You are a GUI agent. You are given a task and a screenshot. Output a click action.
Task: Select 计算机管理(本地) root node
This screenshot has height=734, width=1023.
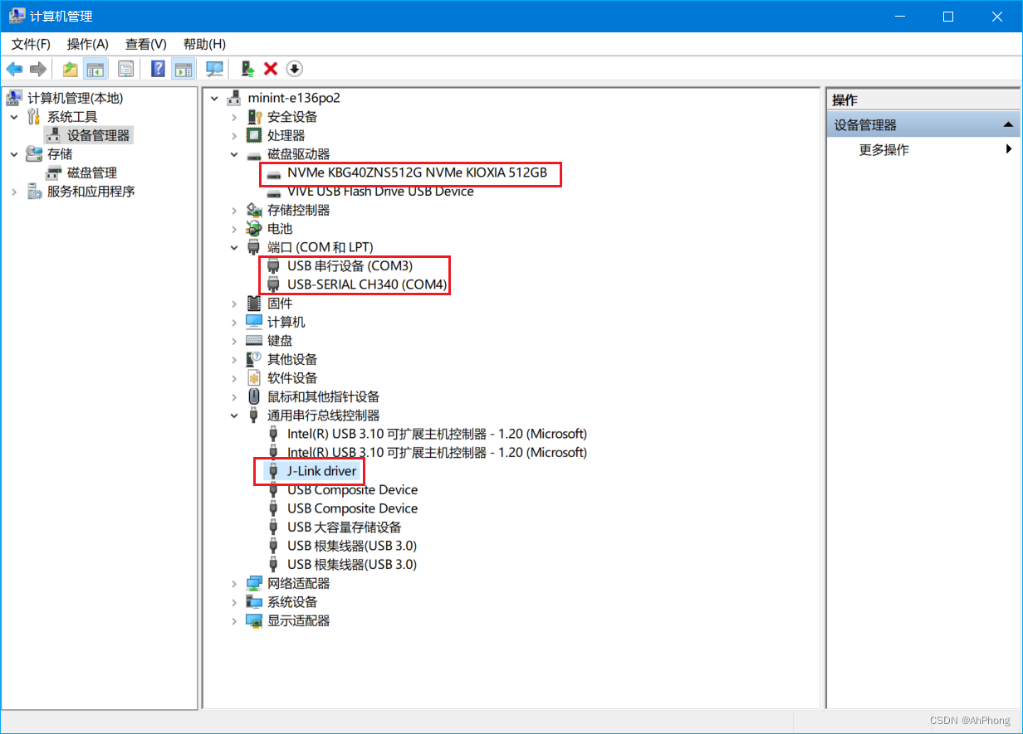[76, 98]
